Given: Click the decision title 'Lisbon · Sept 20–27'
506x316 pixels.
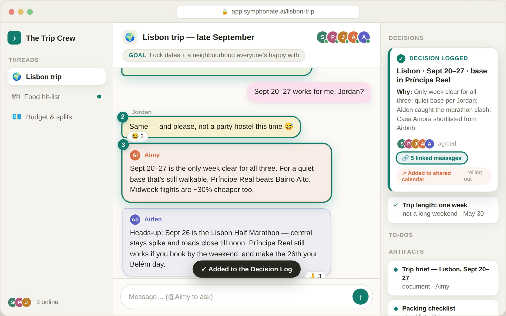Looking at the screenshot, I should (442, 75).
